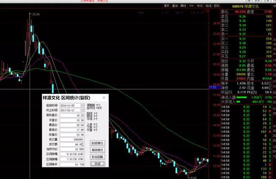
Task: Click the 买一 bid price row
Action: [241, 39]
